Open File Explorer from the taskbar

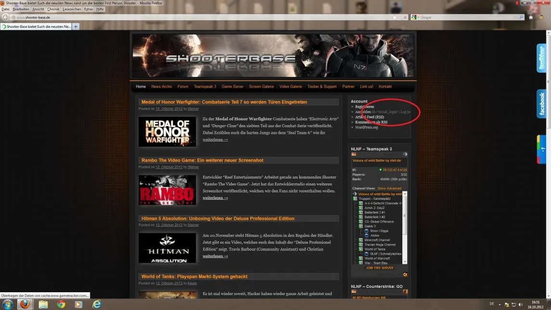[43, 304]
